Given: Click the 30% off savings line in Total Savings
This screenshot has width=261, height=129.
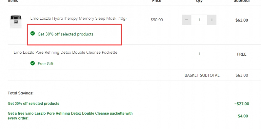Looking at the screenshot, I should (33, 104).
